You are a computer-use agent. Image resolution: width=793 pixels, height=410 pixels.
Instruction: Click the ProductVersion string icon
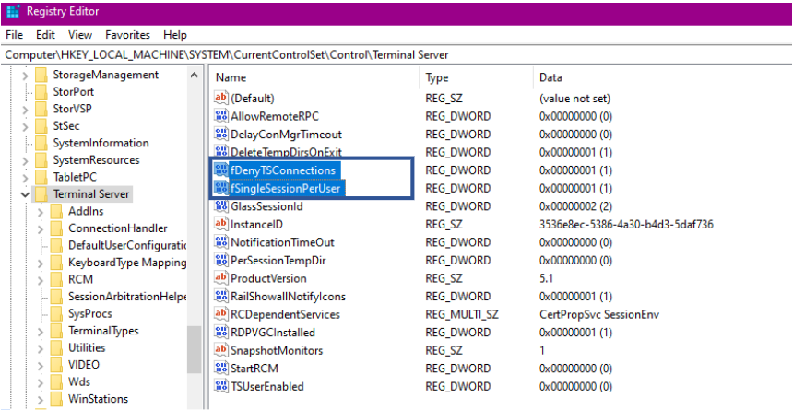[221, 278]
